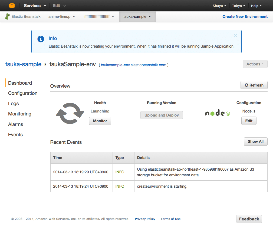
Task: Click the Elastic Beanstalk plant icon
Action: tap(7, 16)
